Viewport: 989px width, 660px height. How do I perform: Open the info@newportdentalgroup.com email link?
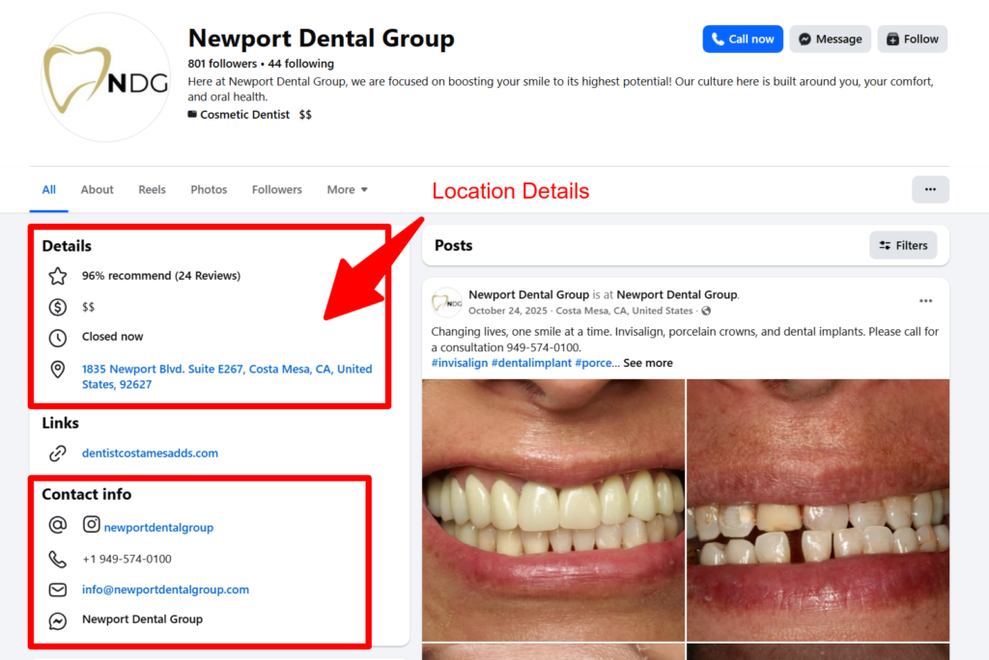(x=165, y=590)
